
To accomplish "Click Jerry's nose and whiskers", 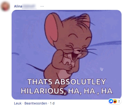I will 80,50.
